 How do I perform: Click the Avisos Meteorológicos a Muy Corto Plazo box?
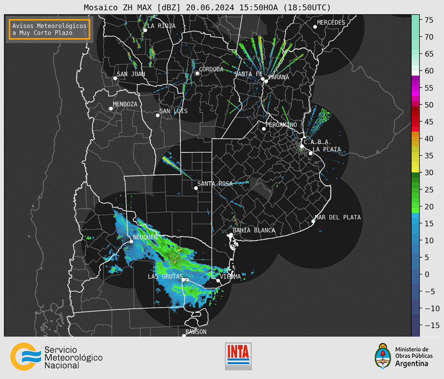coord(49,29)
